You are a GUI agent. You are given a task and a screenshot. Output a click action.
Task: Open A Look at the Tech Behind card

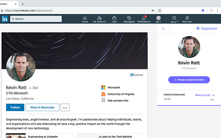tap(110, 136)
